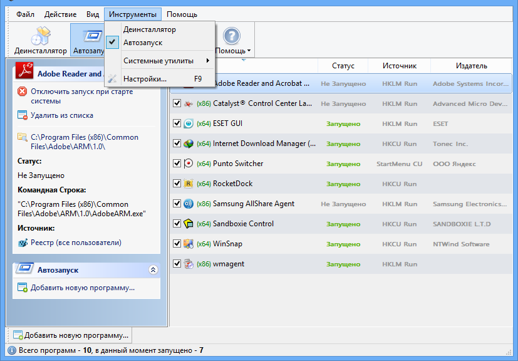Click the Помощь question-mark toolbar icon
The height and width of the screenshot is (361, 518).
(231, 36)
